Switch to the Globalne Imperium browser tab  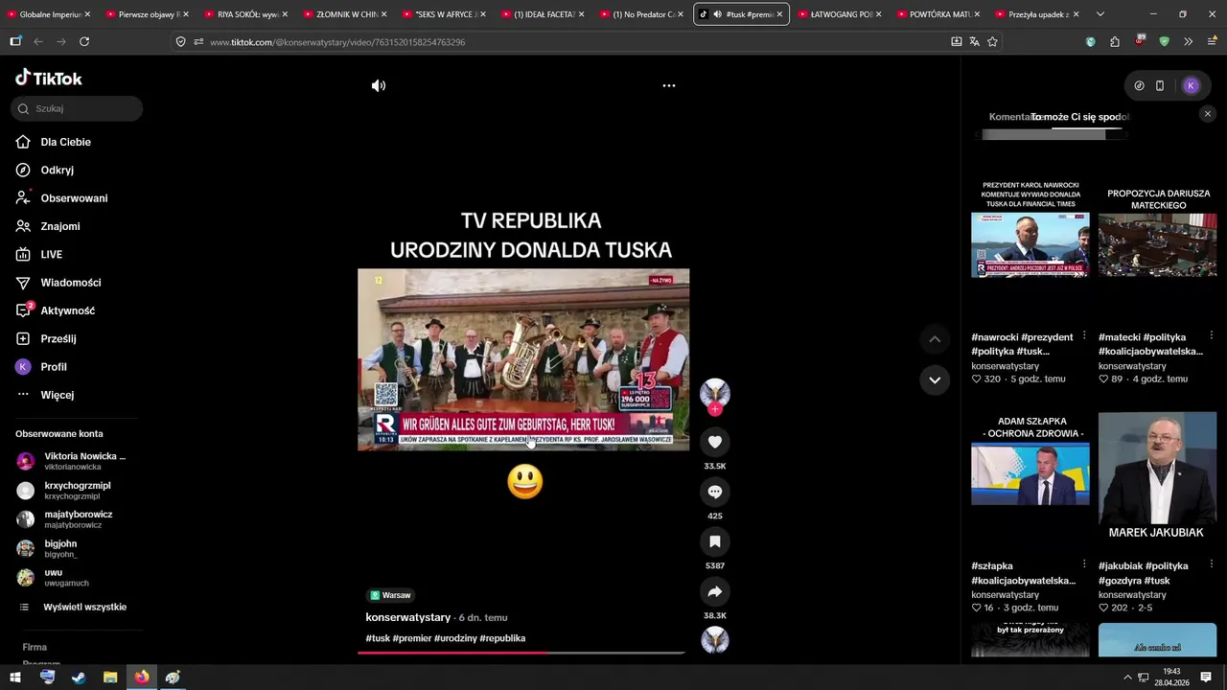click(48, 14)
